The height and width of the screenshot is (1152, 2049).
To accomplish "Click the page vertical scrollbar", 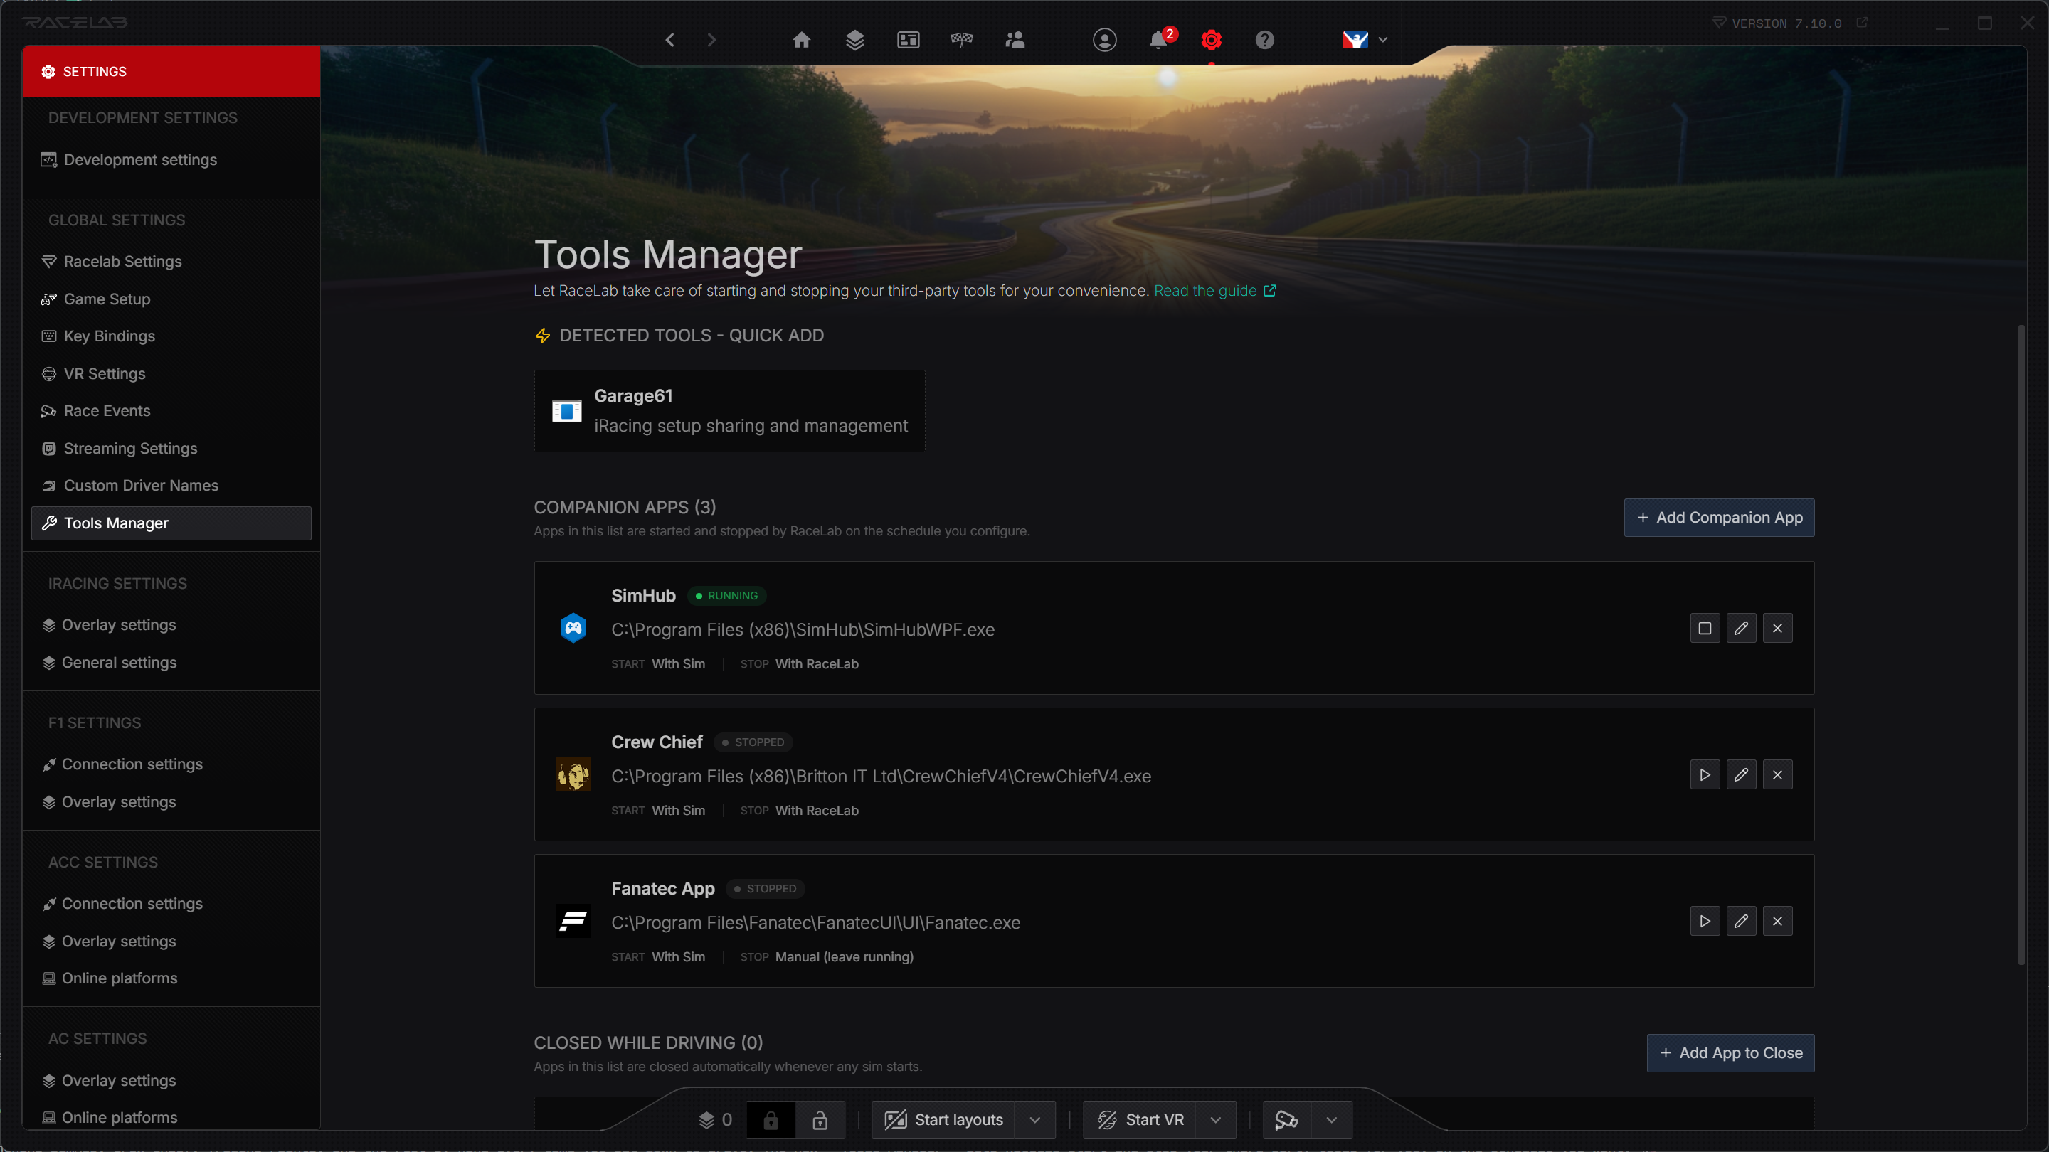I will pos(2021,644).
